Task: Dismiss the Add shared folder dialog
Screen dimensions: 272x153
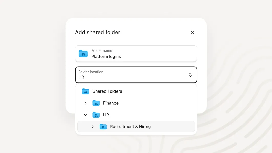Action: 192,32
